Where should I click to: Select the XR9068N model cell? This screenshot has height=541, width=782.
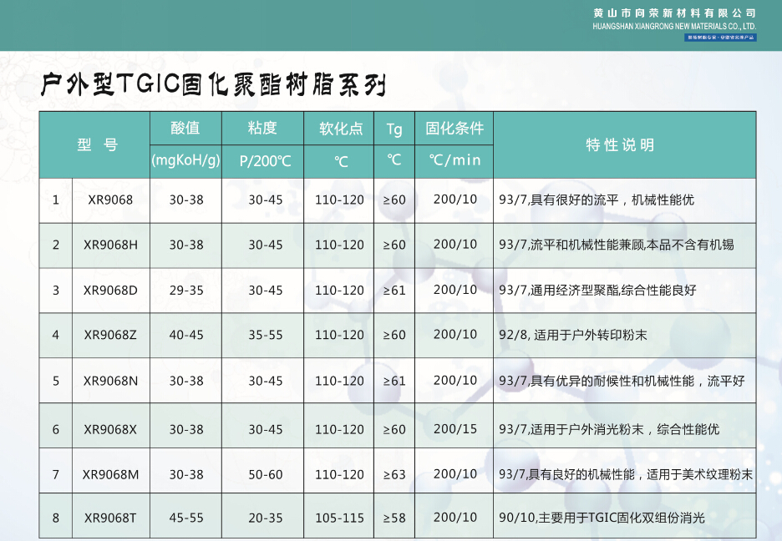[110, 381]
